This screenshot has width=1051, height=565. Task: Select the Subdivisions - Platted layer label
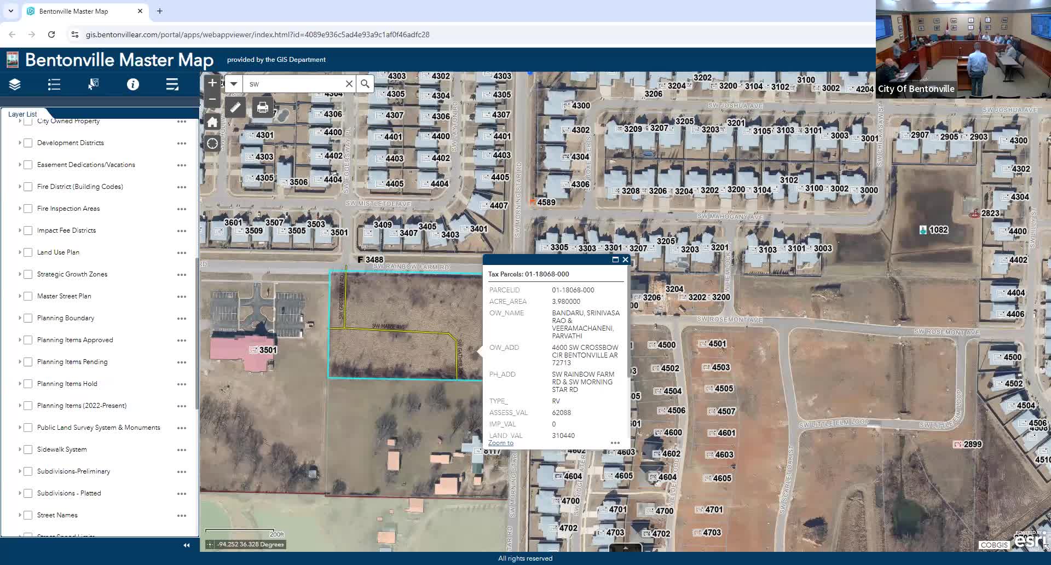69,493
